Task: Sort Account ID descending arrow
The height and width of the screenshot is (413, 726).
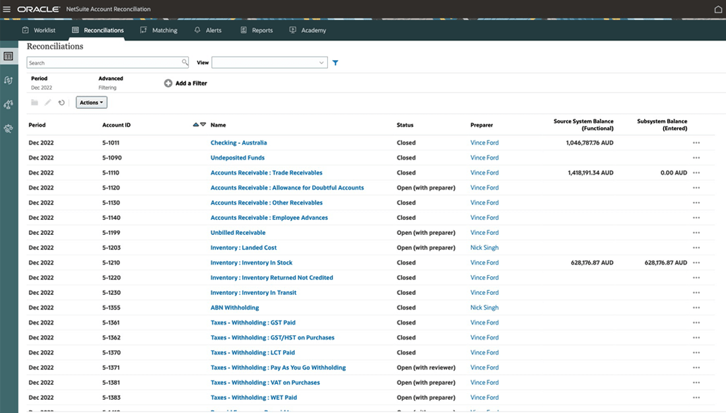Action: 203,125
